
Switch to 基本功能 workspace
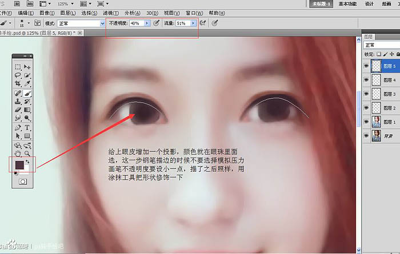pos(347,3)
